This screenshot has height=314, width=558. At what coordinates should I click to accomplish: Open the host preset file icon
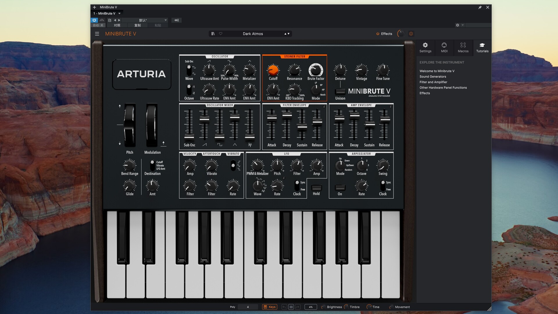click(110, 20)
